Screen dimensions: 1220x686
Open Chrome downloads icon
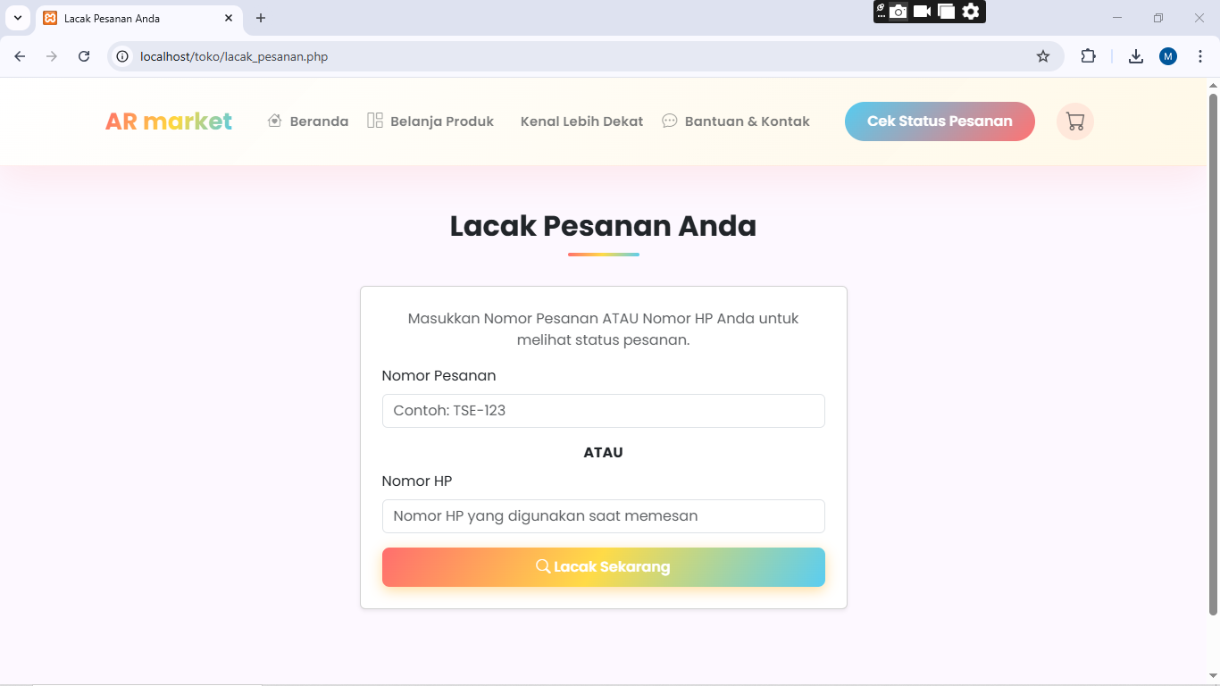1136,56
